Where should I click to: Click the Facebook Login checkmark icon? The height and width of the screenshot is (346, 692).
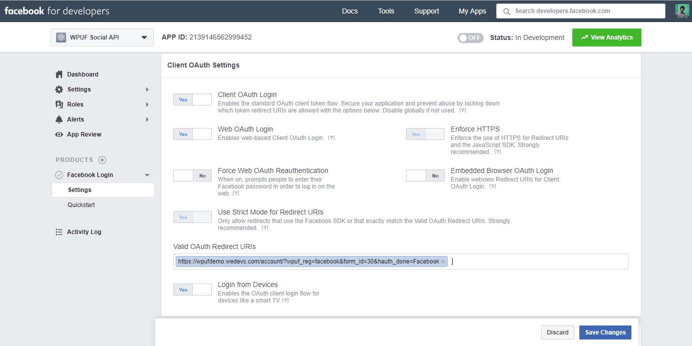click(59, 175)
